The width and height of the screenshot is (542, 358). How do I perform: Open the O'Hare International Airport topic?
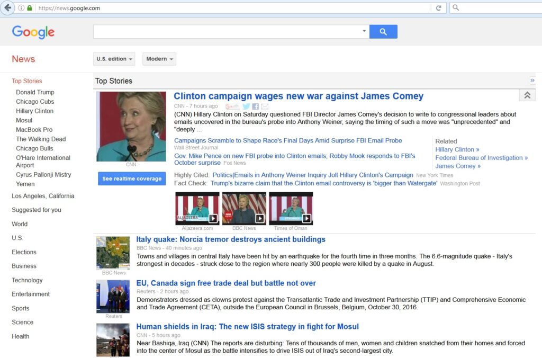tap(43, 162)
